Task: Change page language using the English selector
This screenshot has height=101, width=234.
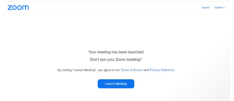Action: (220, 8)
